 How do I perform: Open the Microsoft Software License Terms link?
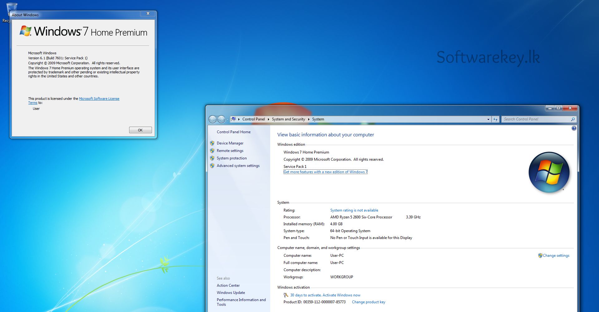coord(99,99)
